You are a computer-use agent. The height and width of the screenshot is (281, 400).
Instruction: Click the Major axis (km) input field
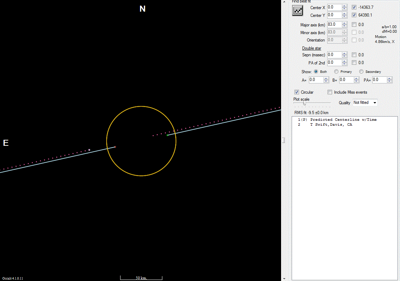(x=335, y=25)
